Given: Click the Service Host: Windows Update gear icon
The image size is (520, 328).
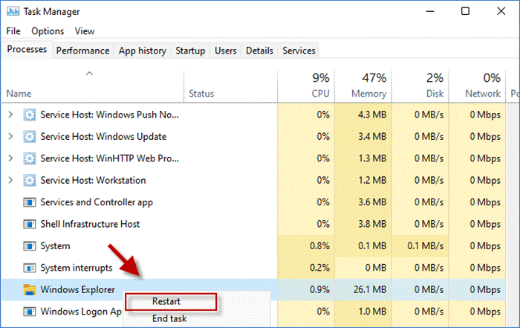Looking at the screenshot, I should [x=30, y=137].
